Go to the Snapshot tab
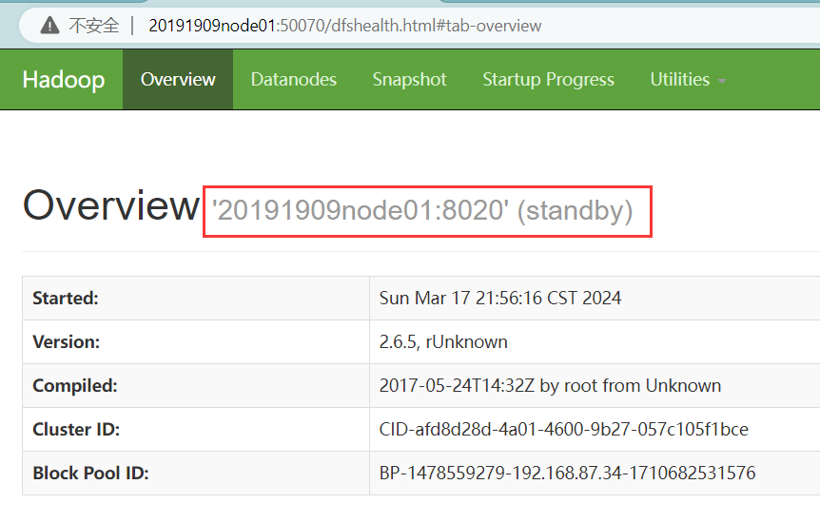This screenshot has width=820, height=523. click(409, 80)
